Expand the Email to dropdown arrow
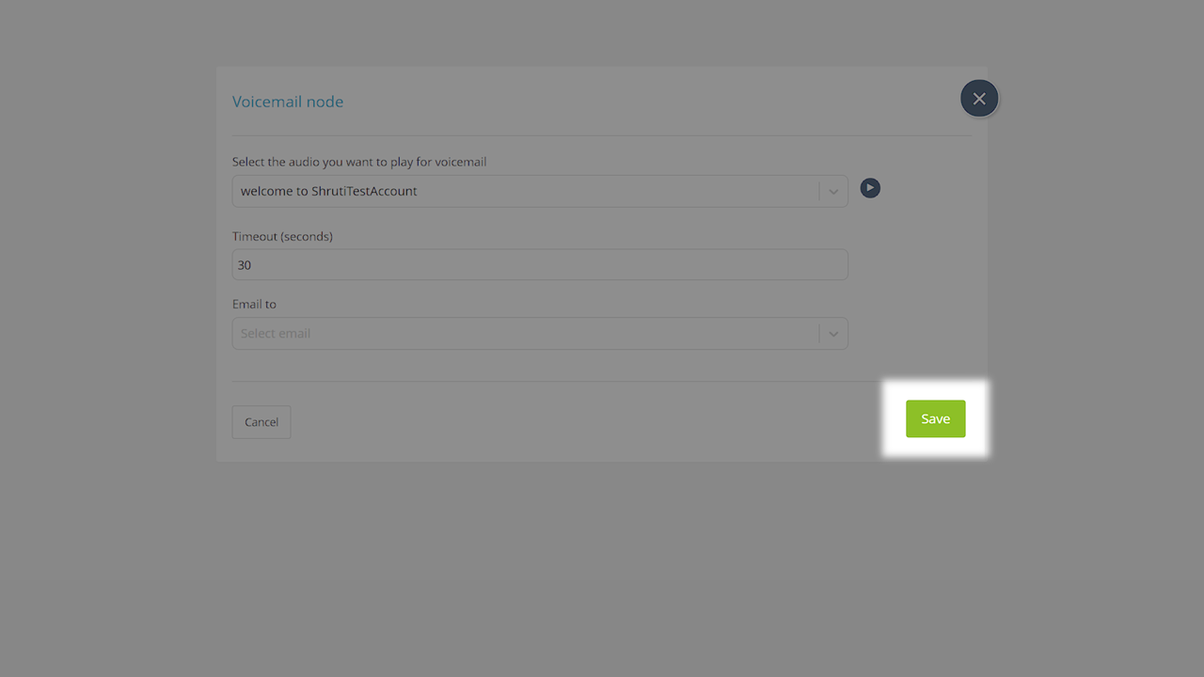This screenshot has height=677, width=1204. pyautogui.click(x=833, y=334)
